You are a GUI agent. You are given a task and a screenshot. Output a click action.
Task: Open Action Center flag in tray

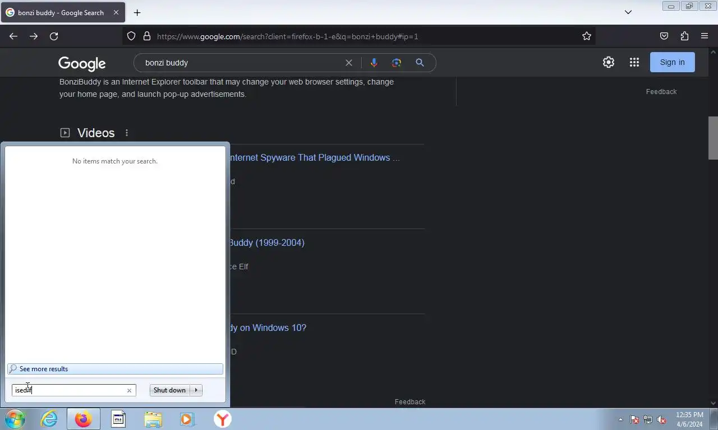(x=634, y=419)
